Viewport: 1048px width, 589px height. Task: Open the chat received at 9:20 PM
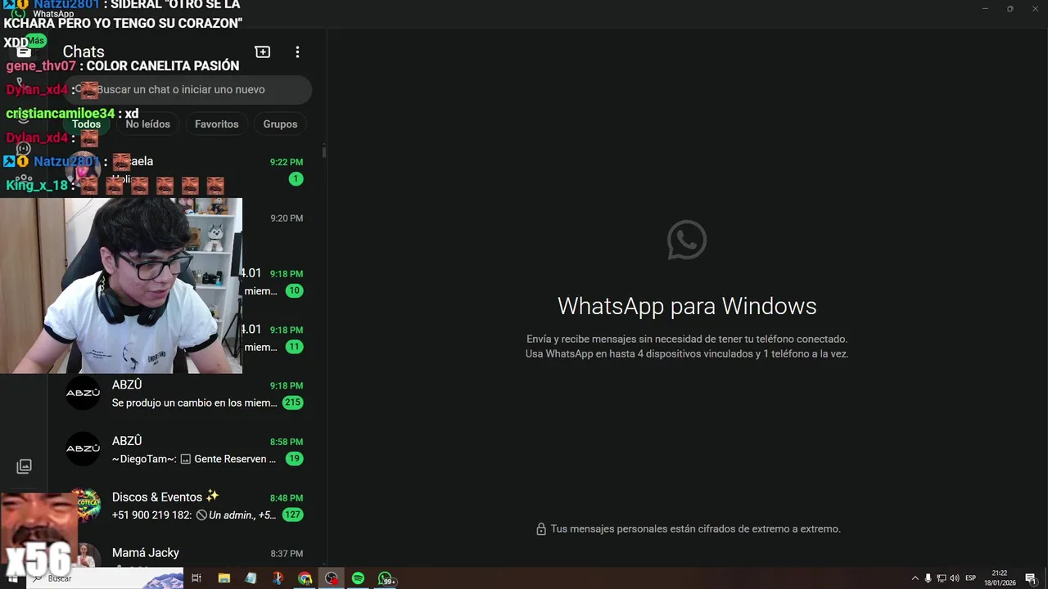(x=278, y=226)
